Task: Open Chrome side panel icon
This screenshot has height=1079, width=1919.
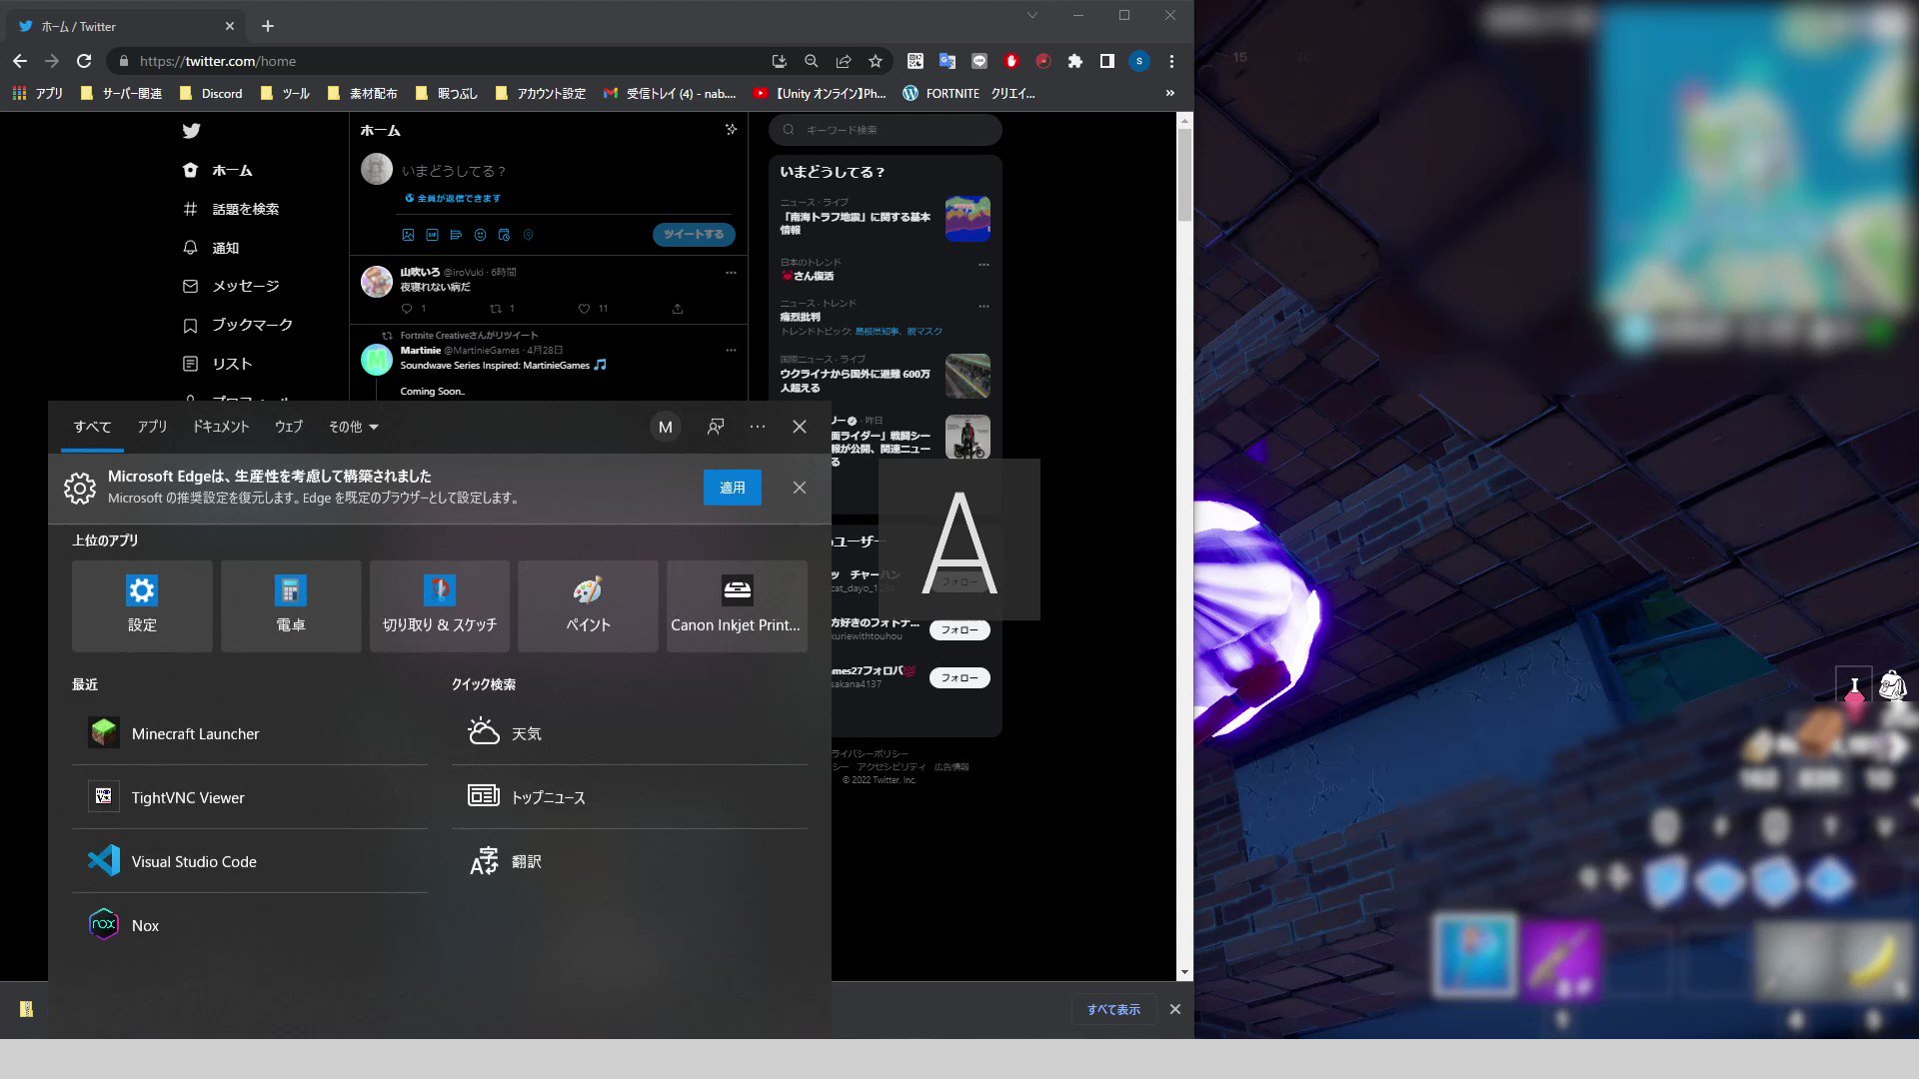Action: [x=1107, y=61]
